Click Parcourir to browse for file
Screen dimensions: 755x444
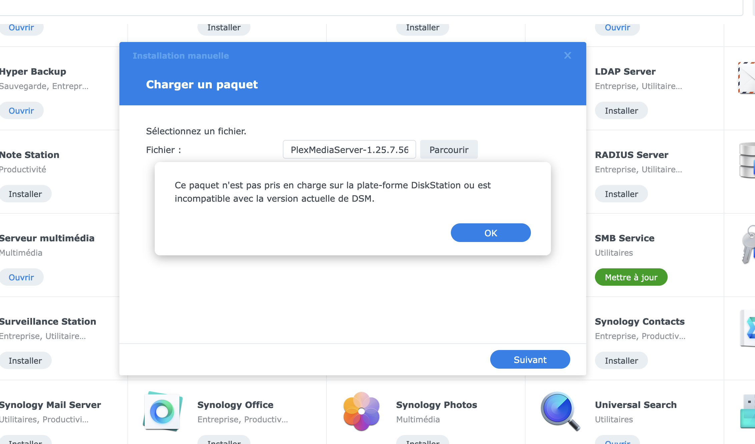coord(449,150)
